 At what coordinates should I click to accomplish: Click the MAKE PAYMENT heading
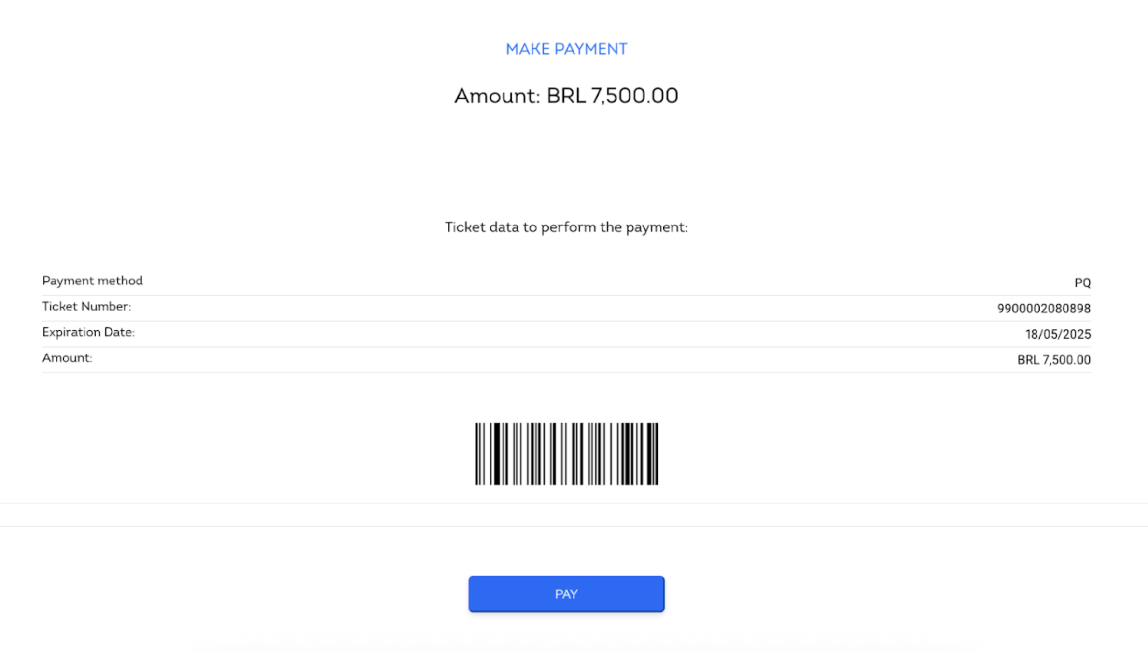566,49
